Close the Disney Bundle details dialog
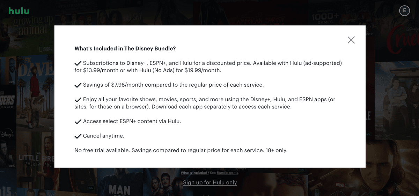The height and width of the screenshot is (196, 419). [351, 40]
